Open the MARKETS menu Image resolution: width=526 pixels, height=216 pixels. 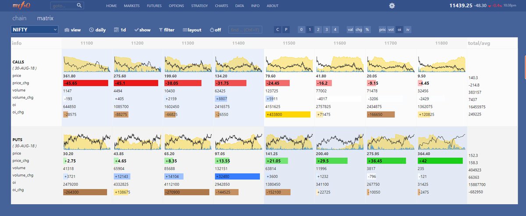click(132, 6)
